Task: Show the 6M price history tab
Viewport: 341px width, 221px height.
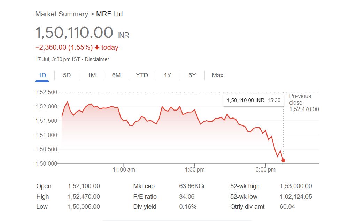Action: coord(116,75)
